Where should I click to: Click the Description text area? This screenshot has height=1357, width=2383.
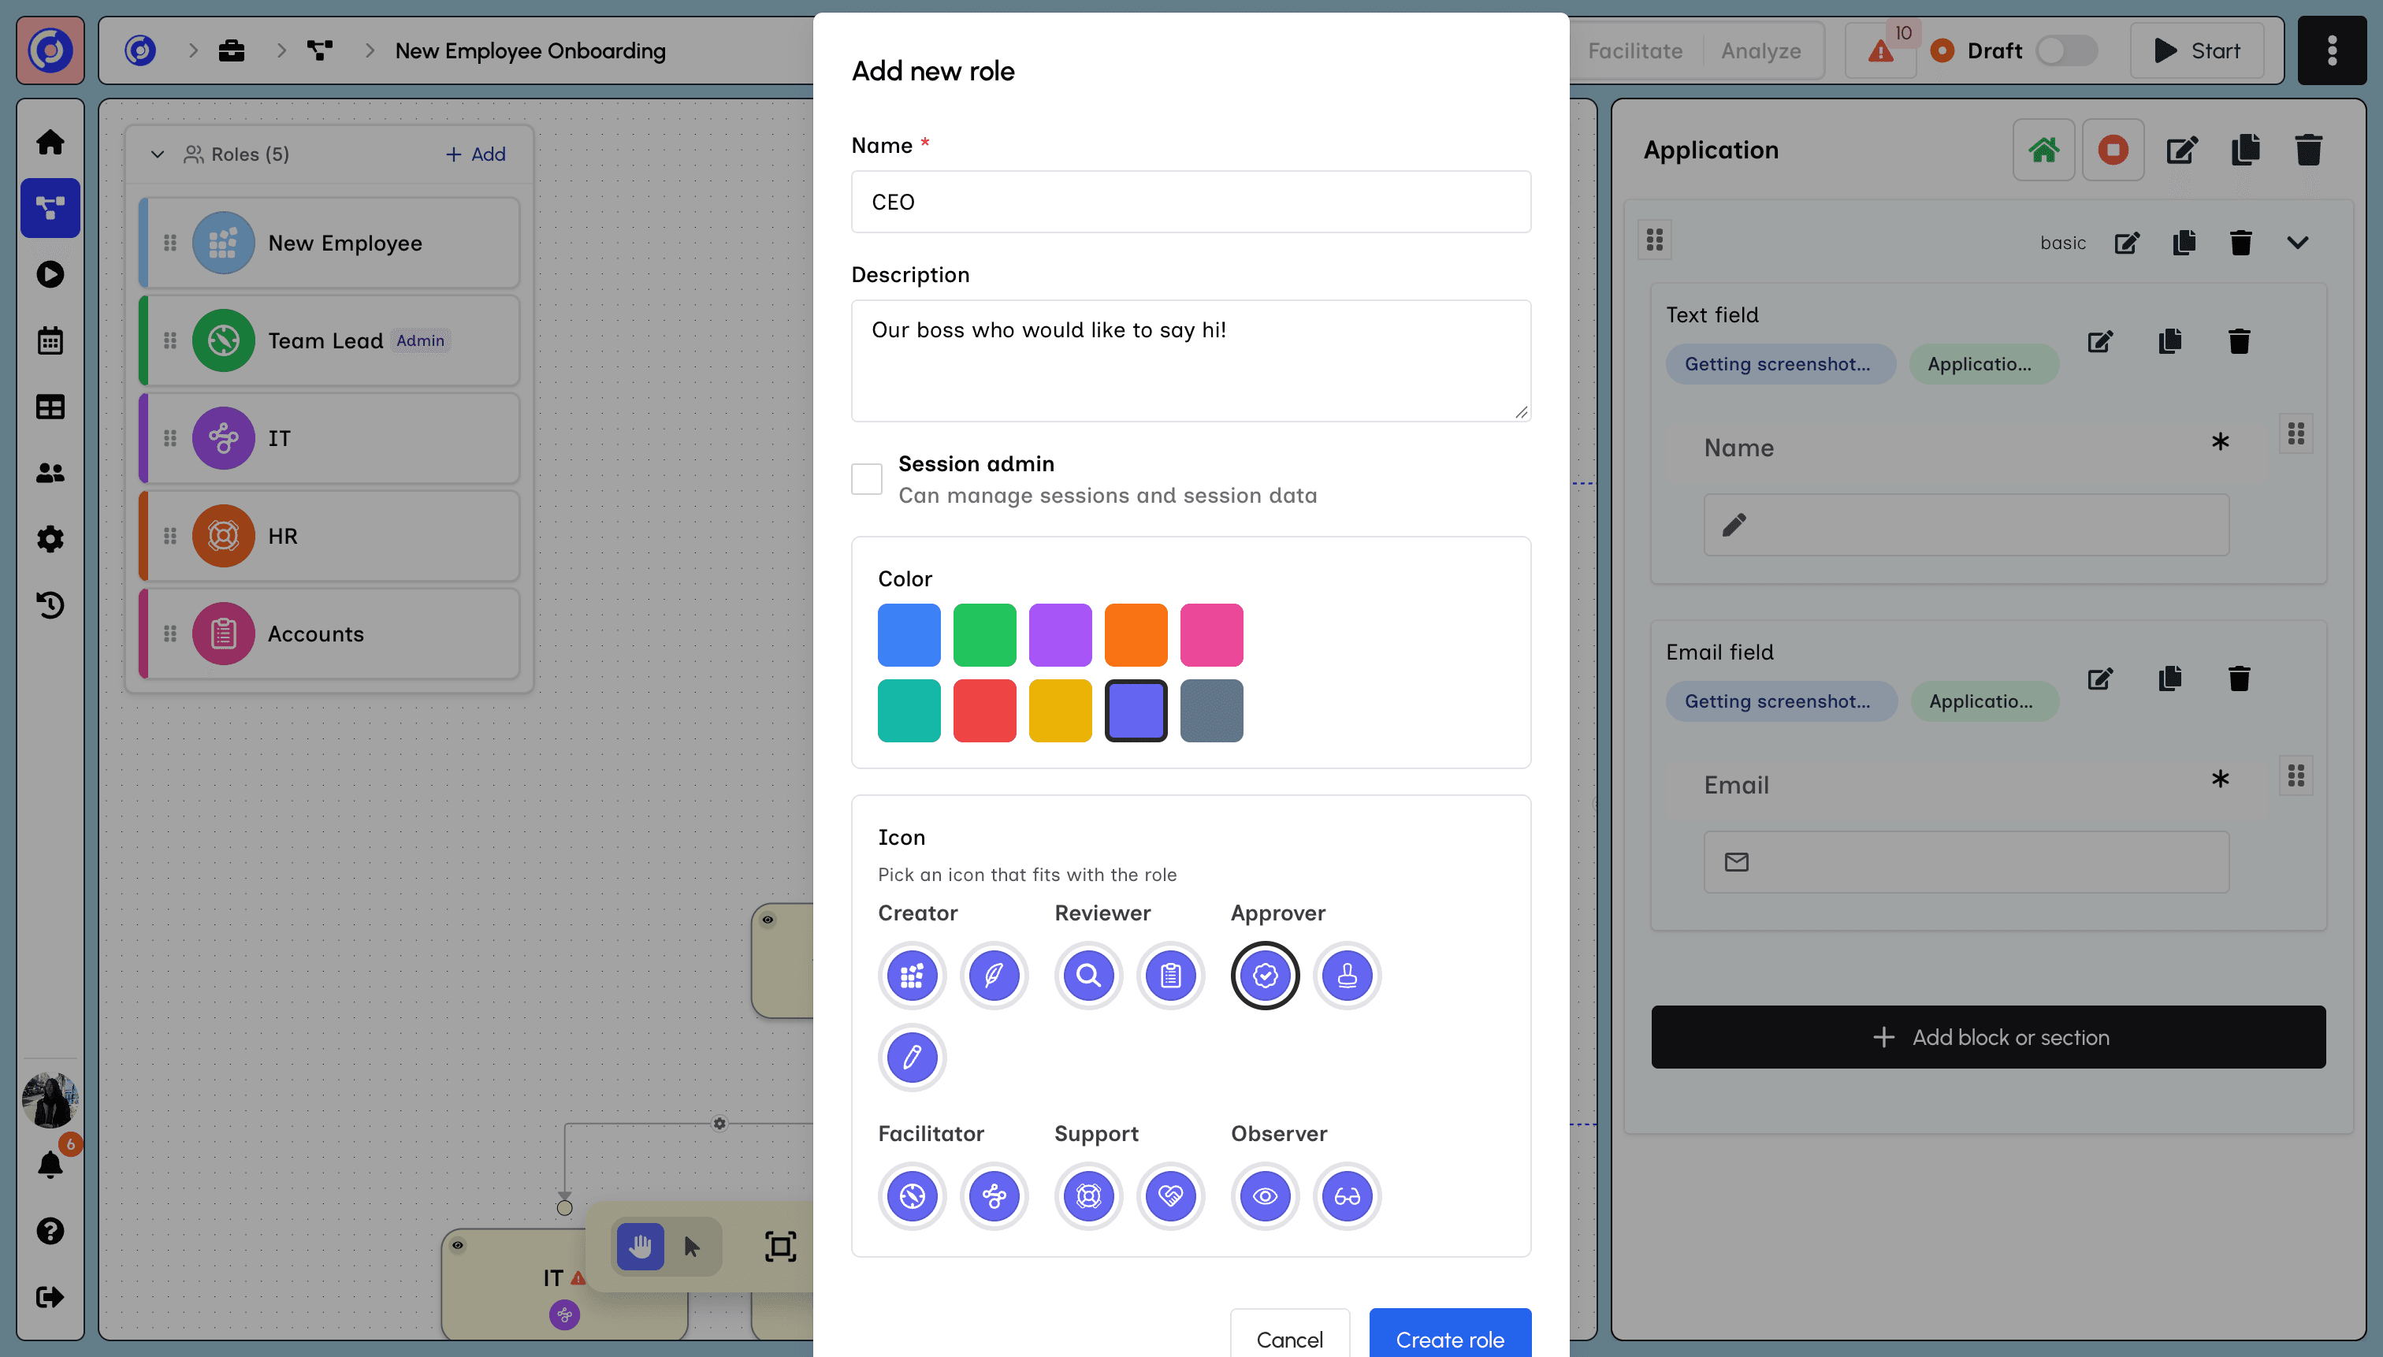pyautogui.click(x=1190, y=361)
